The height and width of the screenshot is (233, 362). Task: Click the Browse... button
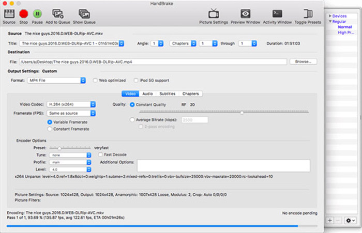tap(303, 61)
